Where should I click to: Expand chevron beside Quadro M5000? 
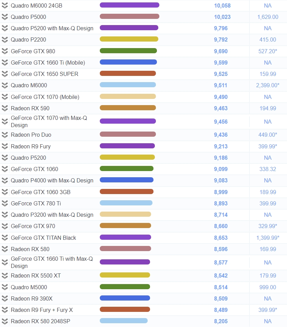[x=4, y=287]
